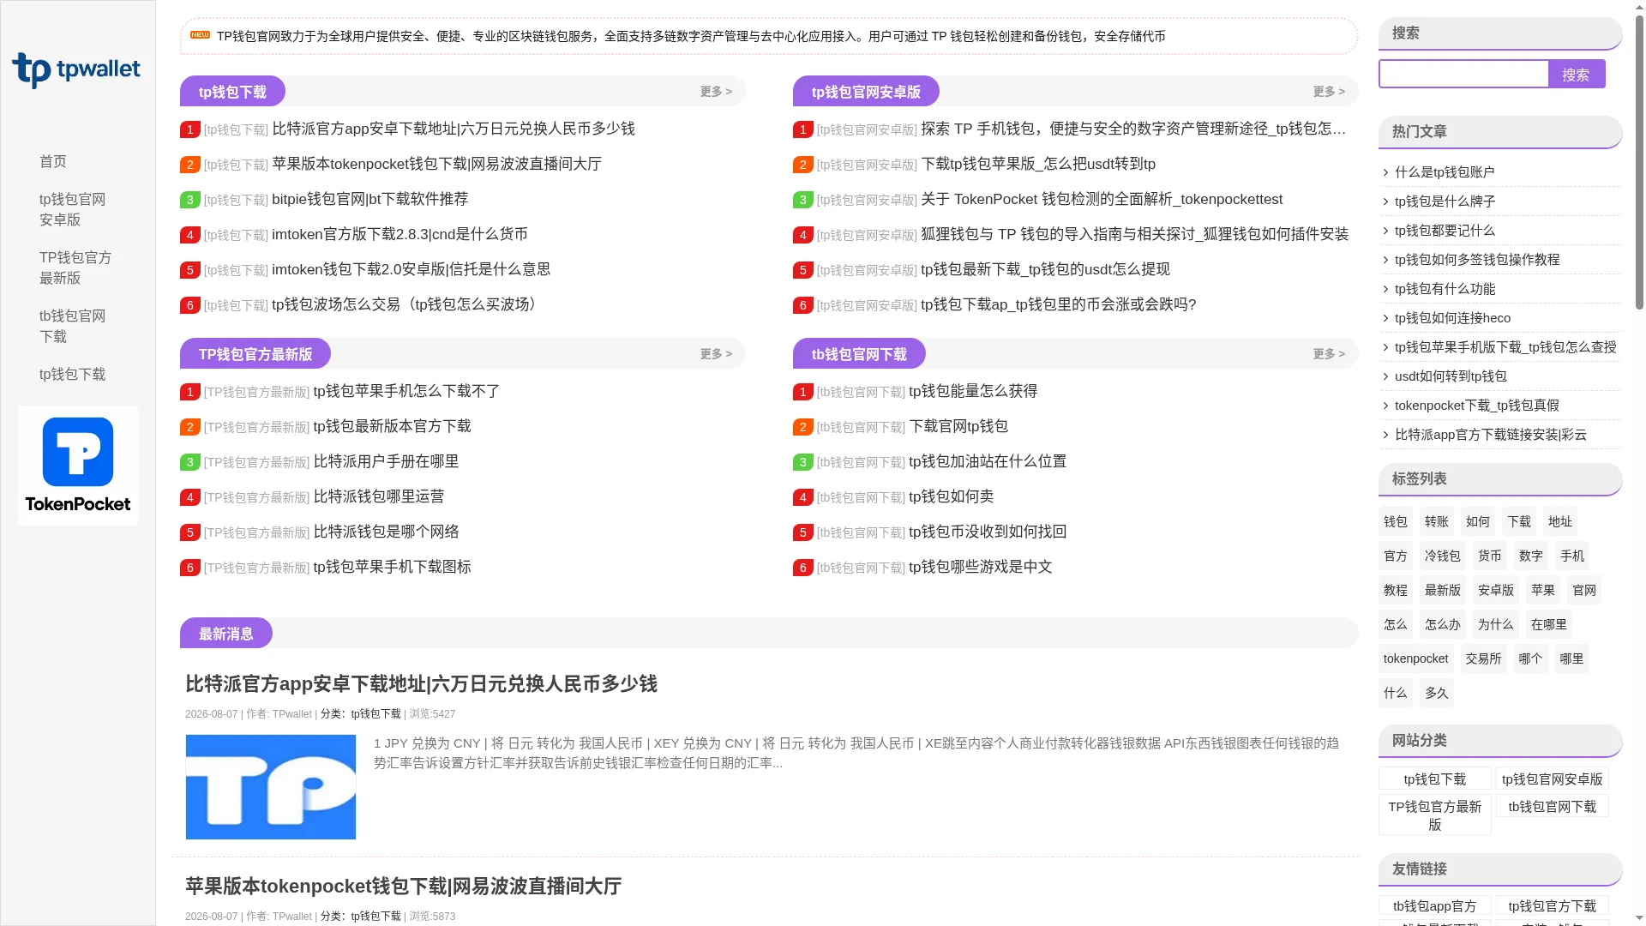
Task: Click the page vertical scrollbar
Action: 1639,163
